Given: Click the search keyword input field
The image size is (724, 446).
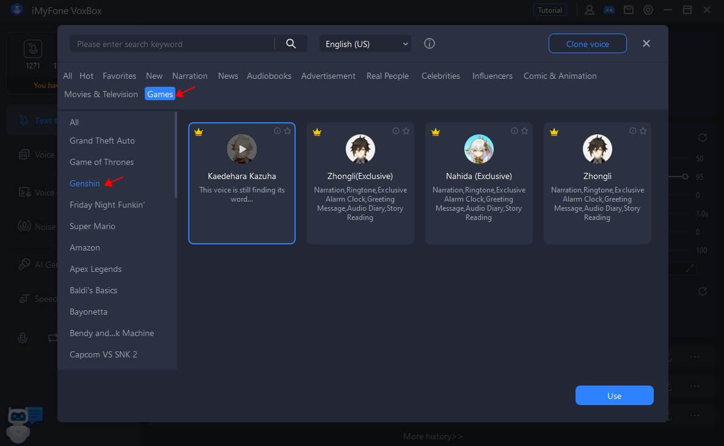Looking at the screenshot, I should click(172, 44).
